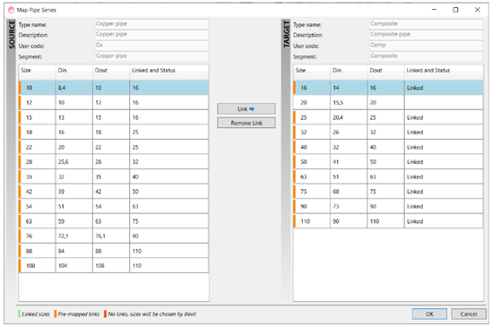This screenshot has width=492, height=326.
Task: Click the source Type name field
Action: pyautogui.click(x=151, y=24)
